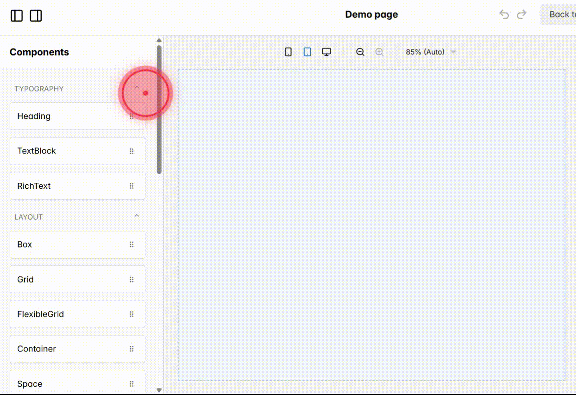Click the zoom out magnifier icon
This screenshot has width=576, height=395.
(360, 52)
